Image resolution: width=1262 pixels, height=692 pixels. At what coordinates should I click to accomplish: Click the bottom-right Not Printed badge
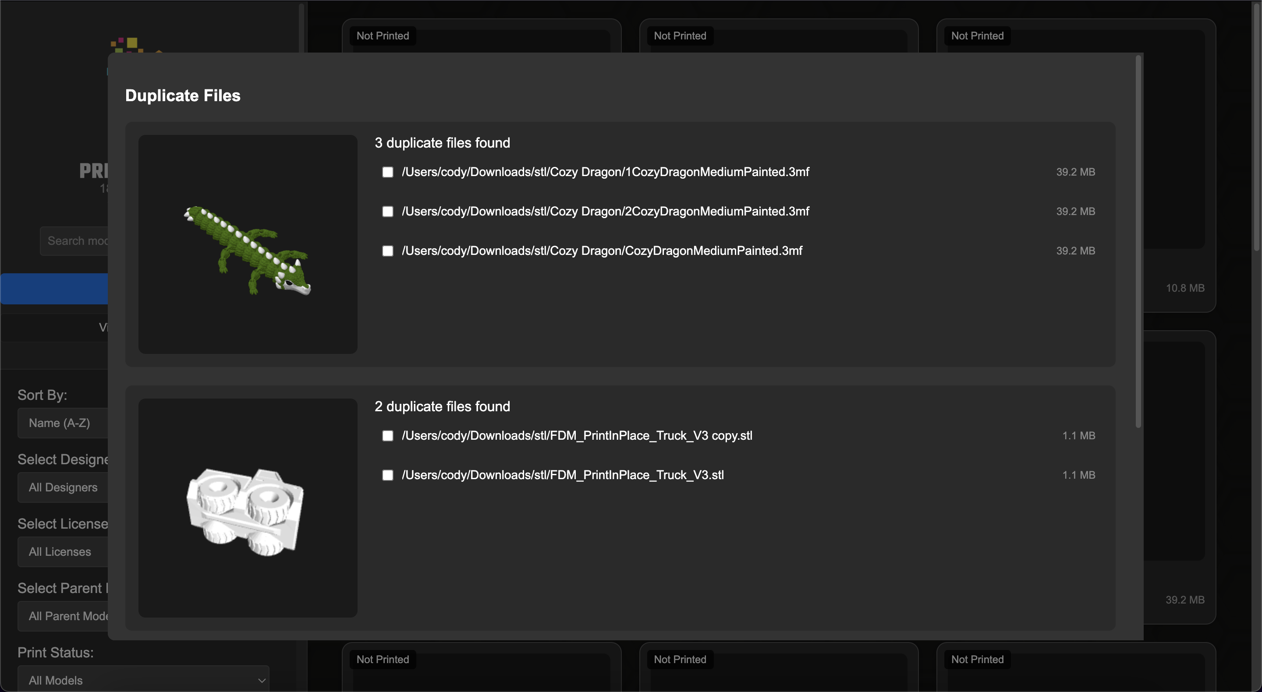click(x=977, y=659)
